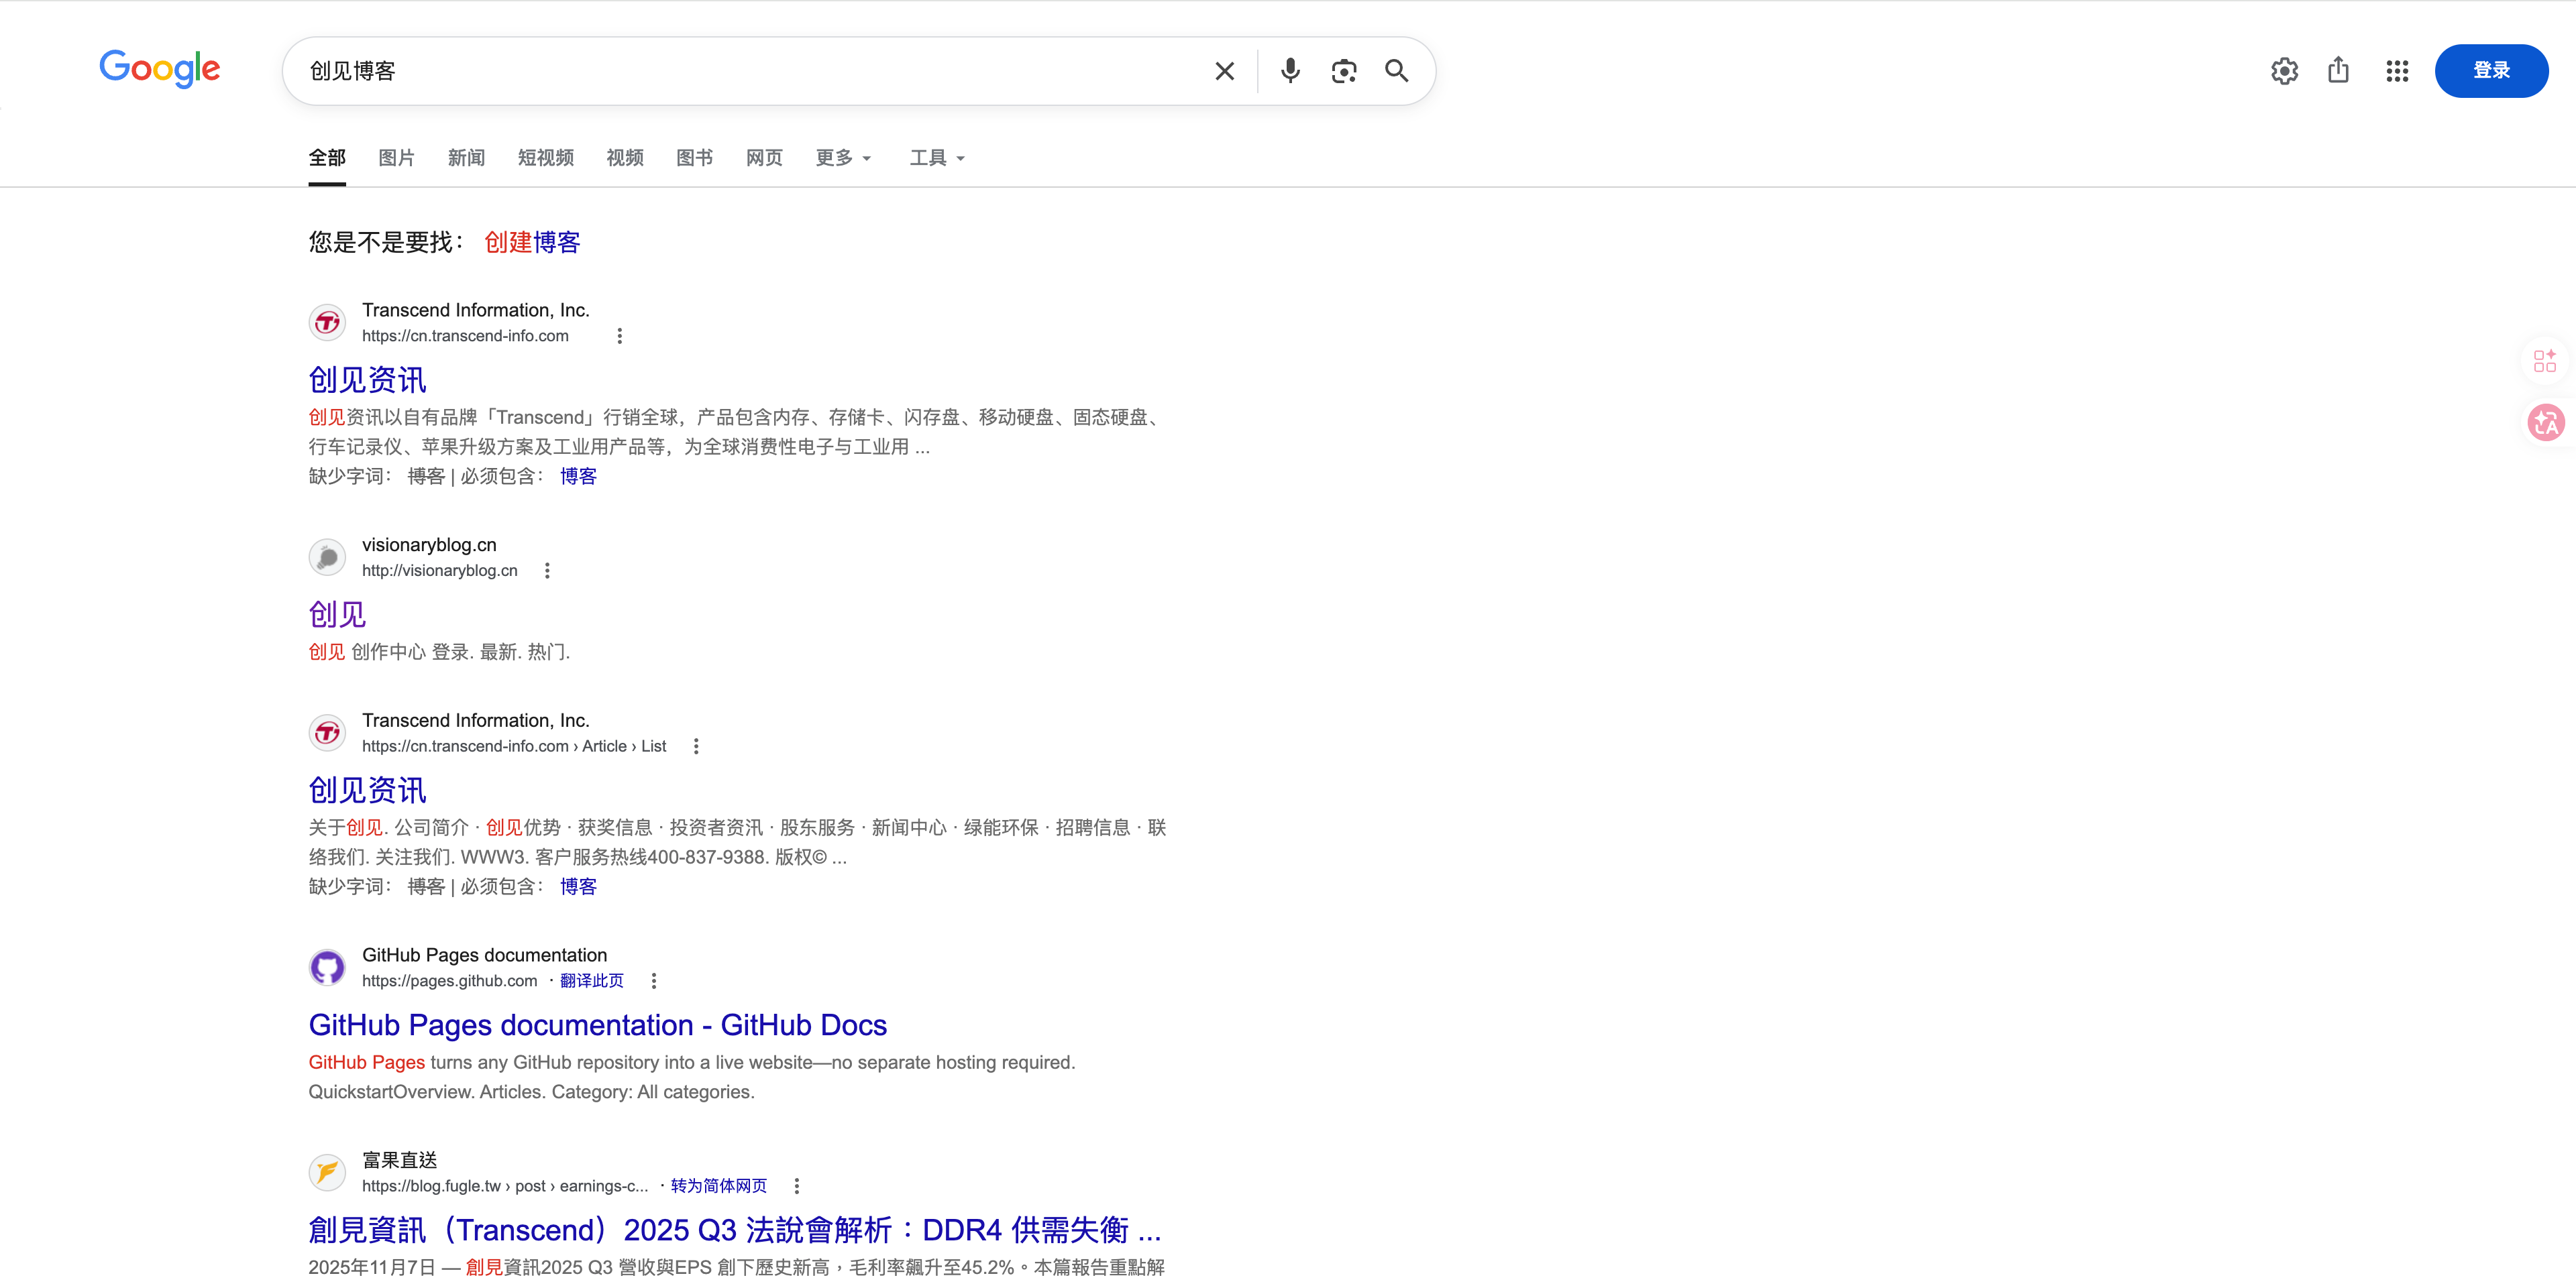Click 转为简体网页 for the fugle result

click(x=718, y=1186)
